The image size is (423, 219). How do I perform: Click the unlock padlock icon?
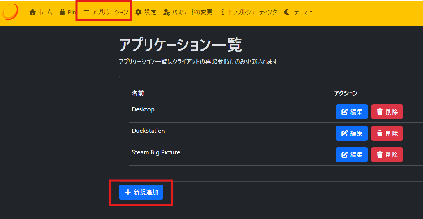[62, 12]
